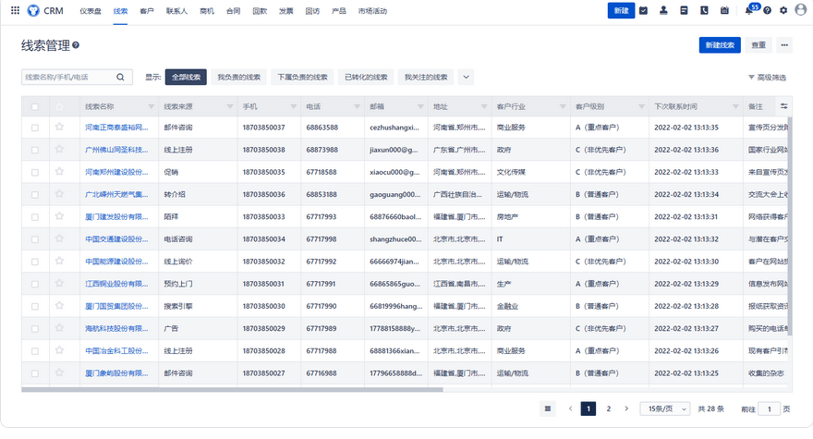Open column settings icon in table header

(783, 106)
